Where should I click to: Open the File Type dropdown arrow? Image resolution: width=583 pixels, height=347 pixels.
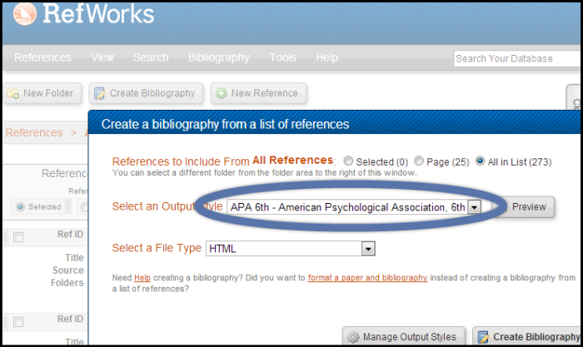click(368, 249)
